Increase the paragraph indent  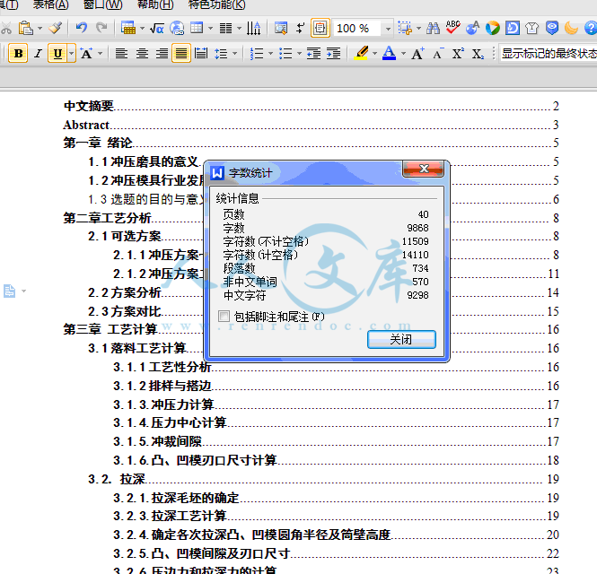pos(334,54)
